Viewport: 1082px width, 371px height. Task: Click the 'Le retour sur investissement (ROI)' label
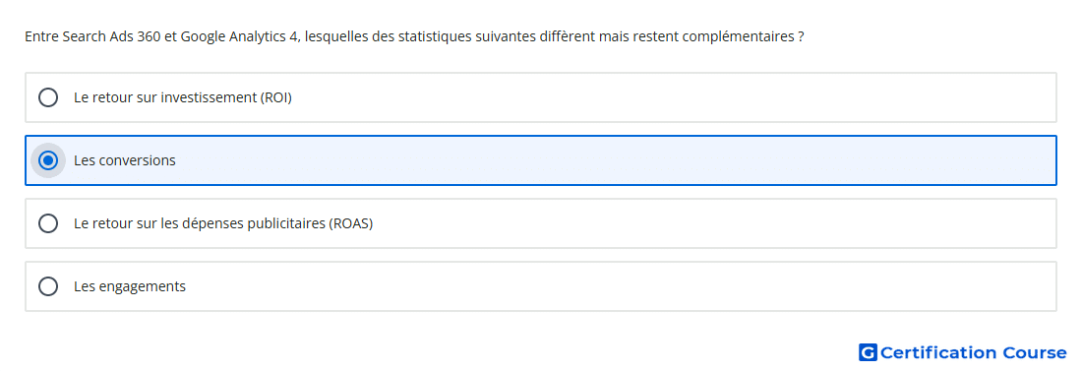[x=183, y=97]
